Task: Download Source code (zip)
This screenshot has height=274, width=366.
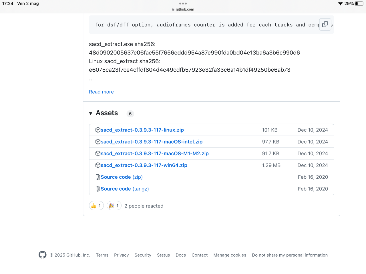Action: [122, 177]
